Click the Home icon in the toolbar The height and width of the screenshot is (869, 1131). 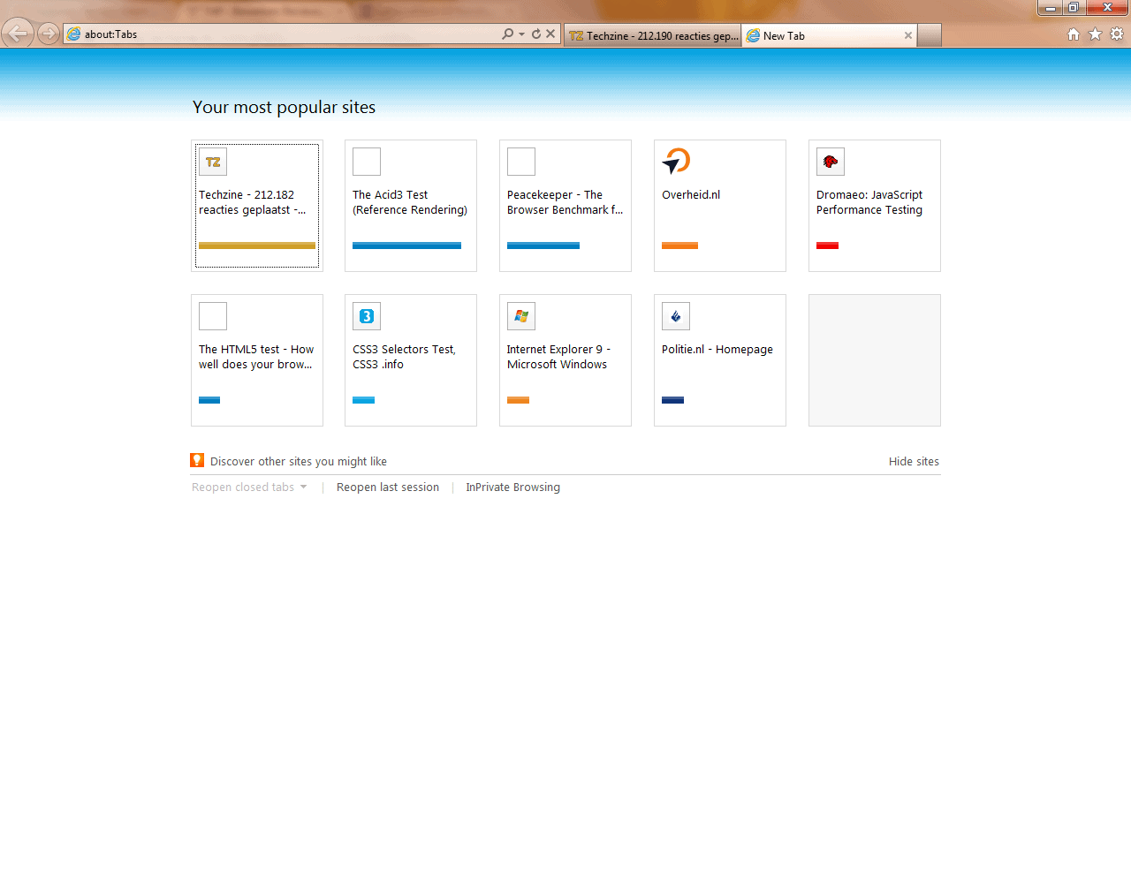(1074, 34)
